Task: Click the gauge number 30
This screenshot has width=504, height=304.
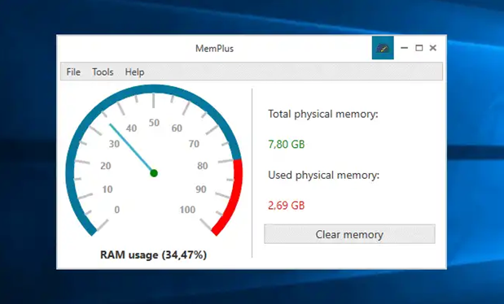Action: 114,144
